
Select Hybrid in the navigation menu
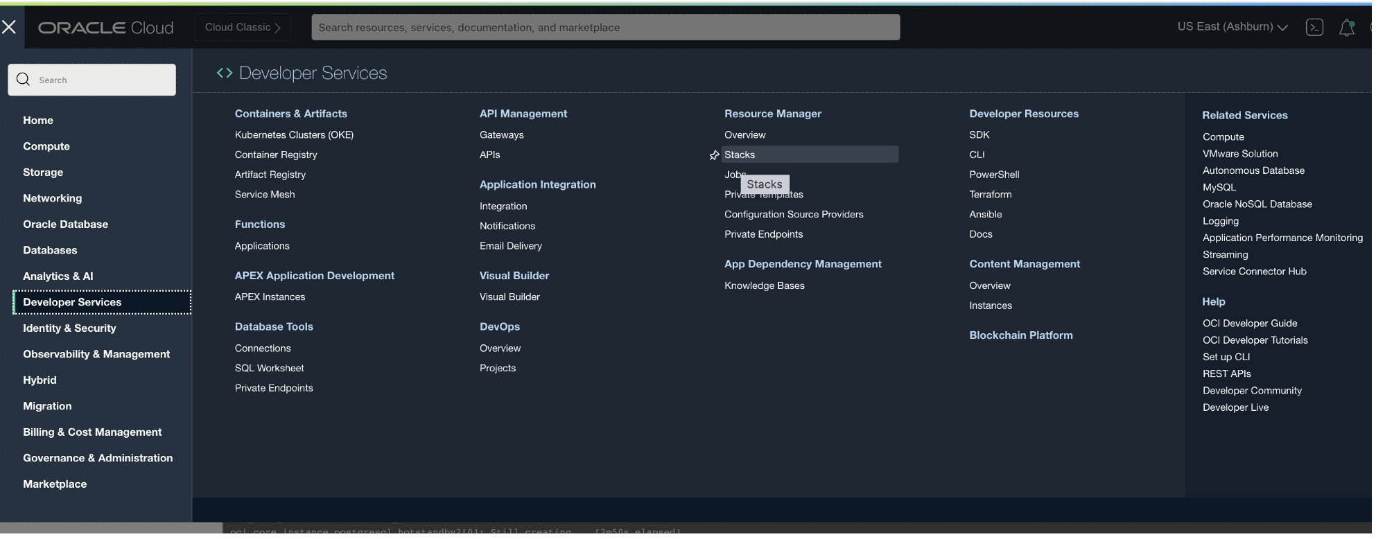pyautogui.click(x=40, y=380)
